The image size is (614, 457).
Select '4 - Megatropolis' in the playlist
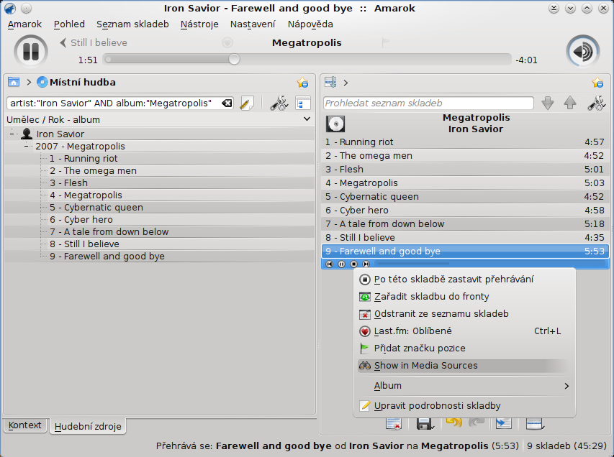[465, 183]
